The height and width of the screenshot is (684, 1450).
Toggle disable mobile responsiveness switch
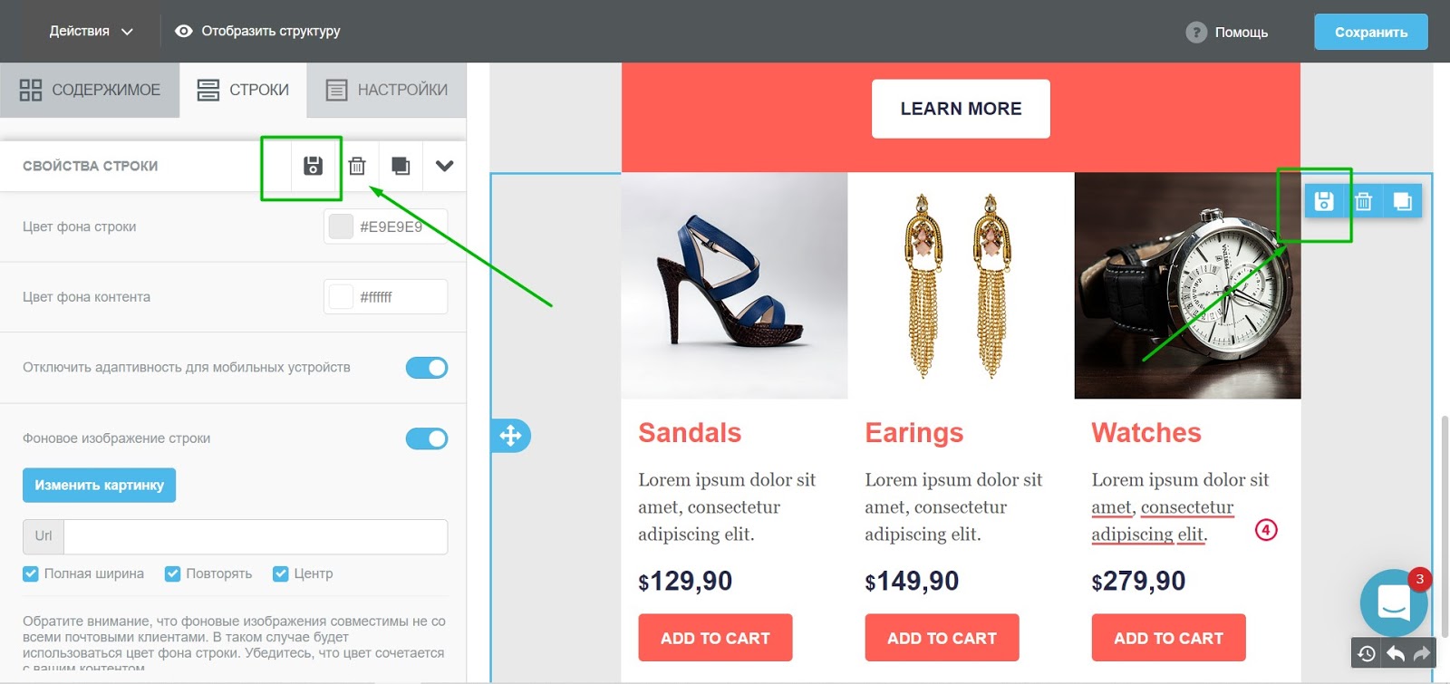click(x=427, y=368)
